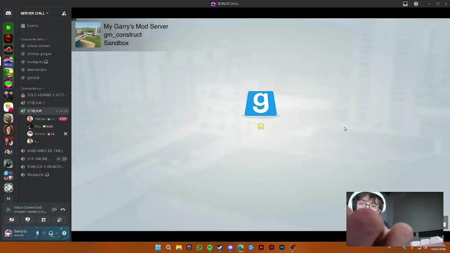The image size is (450, 253).
Task: Click user Yeehaw in voice channel
Action: [39, 119]
